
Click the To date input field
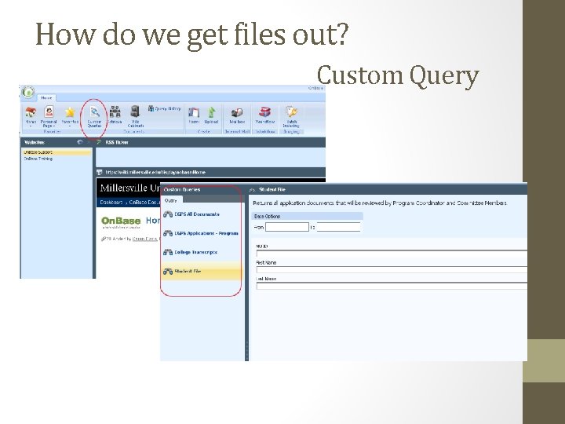click(x=339, y=227)
